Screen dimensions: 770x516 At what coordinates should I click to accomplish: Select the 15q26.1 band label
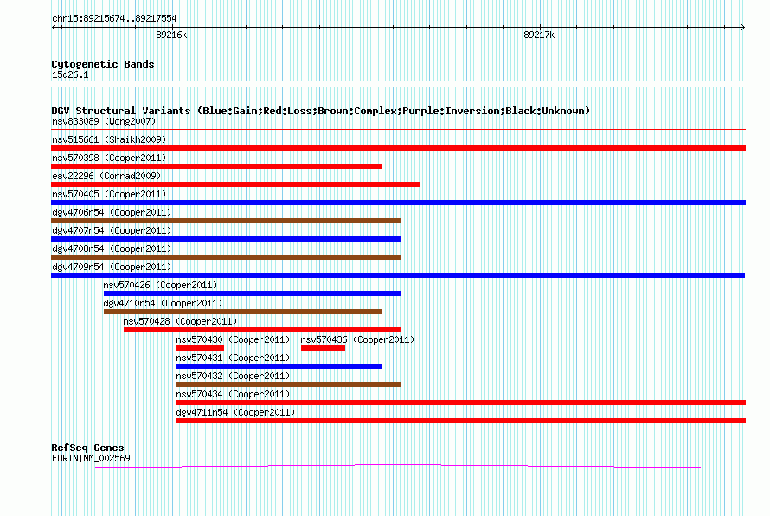click(70, 74)
